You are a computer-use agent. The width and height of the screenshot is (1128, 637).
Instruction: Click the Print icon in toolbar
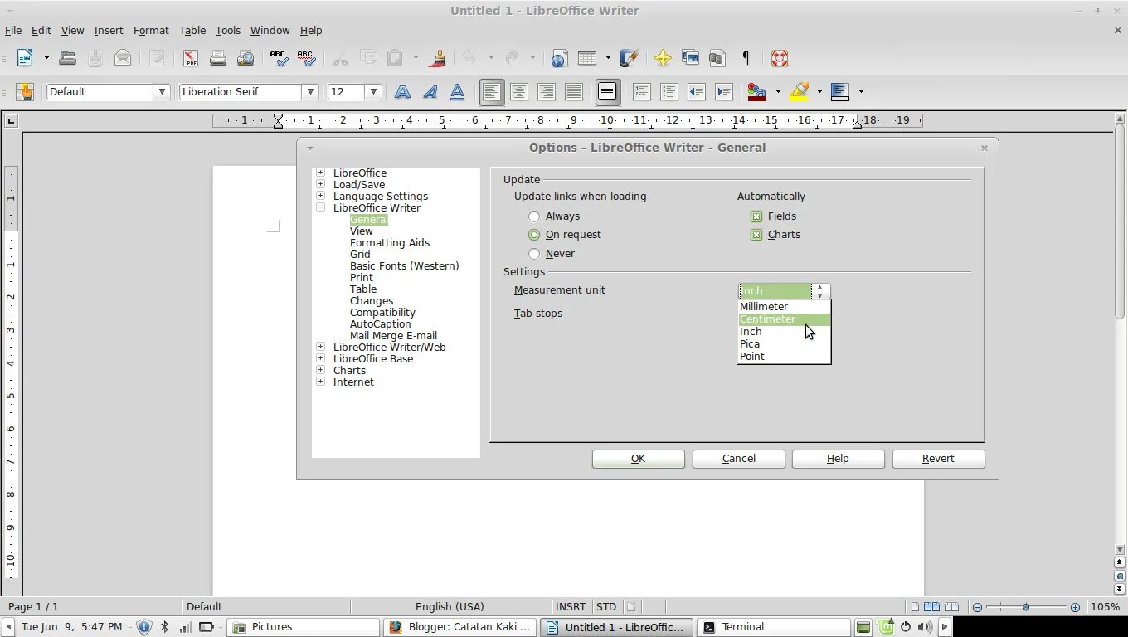click(x=218, y=58)
